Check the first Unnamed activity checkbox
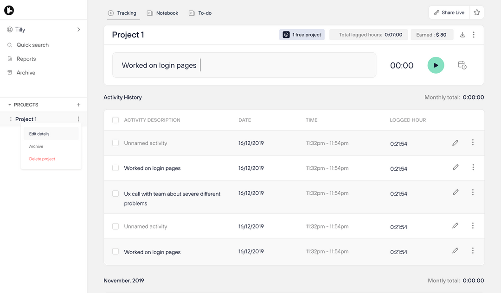This screenshot has height=293, width=501. [x=116, y=143]
